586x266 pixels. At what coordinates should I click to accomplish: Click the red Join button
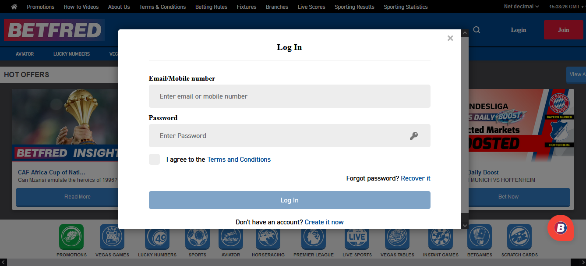tap(563, 30)
